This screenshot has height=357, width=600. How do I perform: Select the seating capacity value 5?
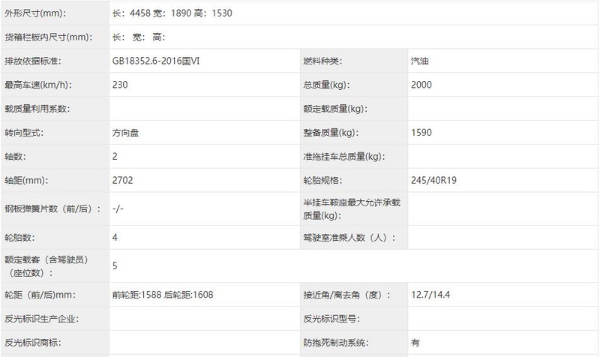[115, 265]
